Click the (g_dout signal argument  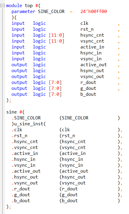tap(69, 195)
